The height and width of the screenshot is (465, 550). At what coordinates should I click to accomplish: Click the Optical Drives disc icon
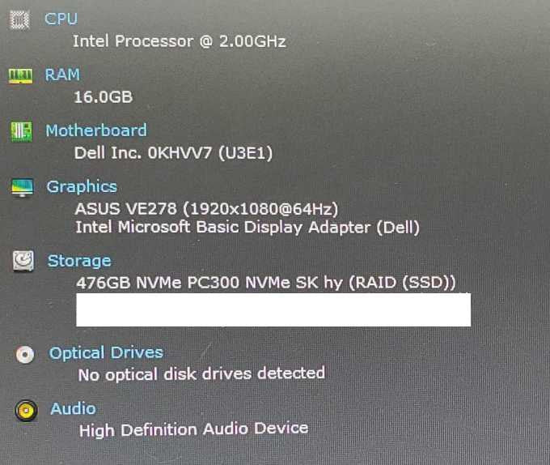pyautogui.click(x=25, y=355)
